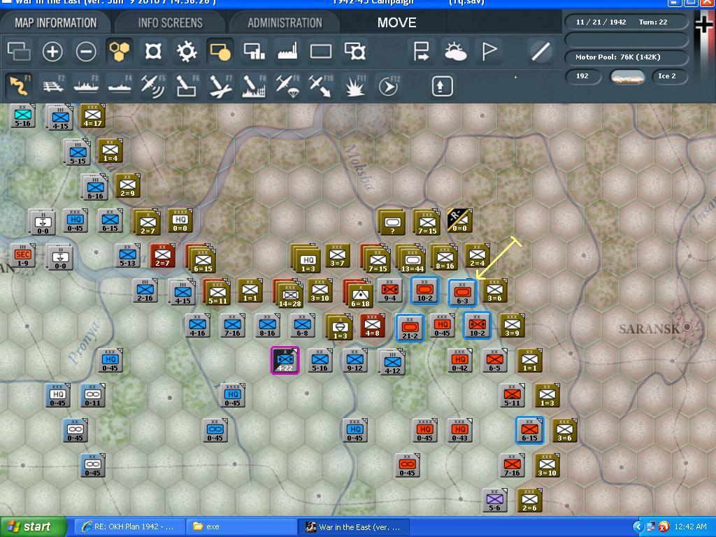Image resolution: width=716 pixels, height=537 pixels.
Task: Toggle the factory overlay icon
Action: coord(287,51)
